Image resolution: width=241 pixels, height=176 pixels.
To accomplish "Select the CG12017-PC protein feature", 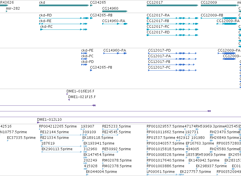I will coord(172,70).
